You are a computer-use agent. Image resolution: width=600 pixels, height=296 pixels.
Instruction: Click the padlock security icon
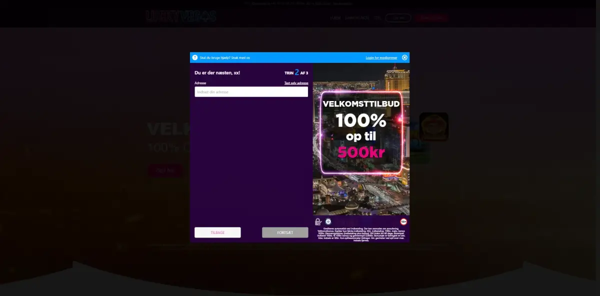(318, 221)
